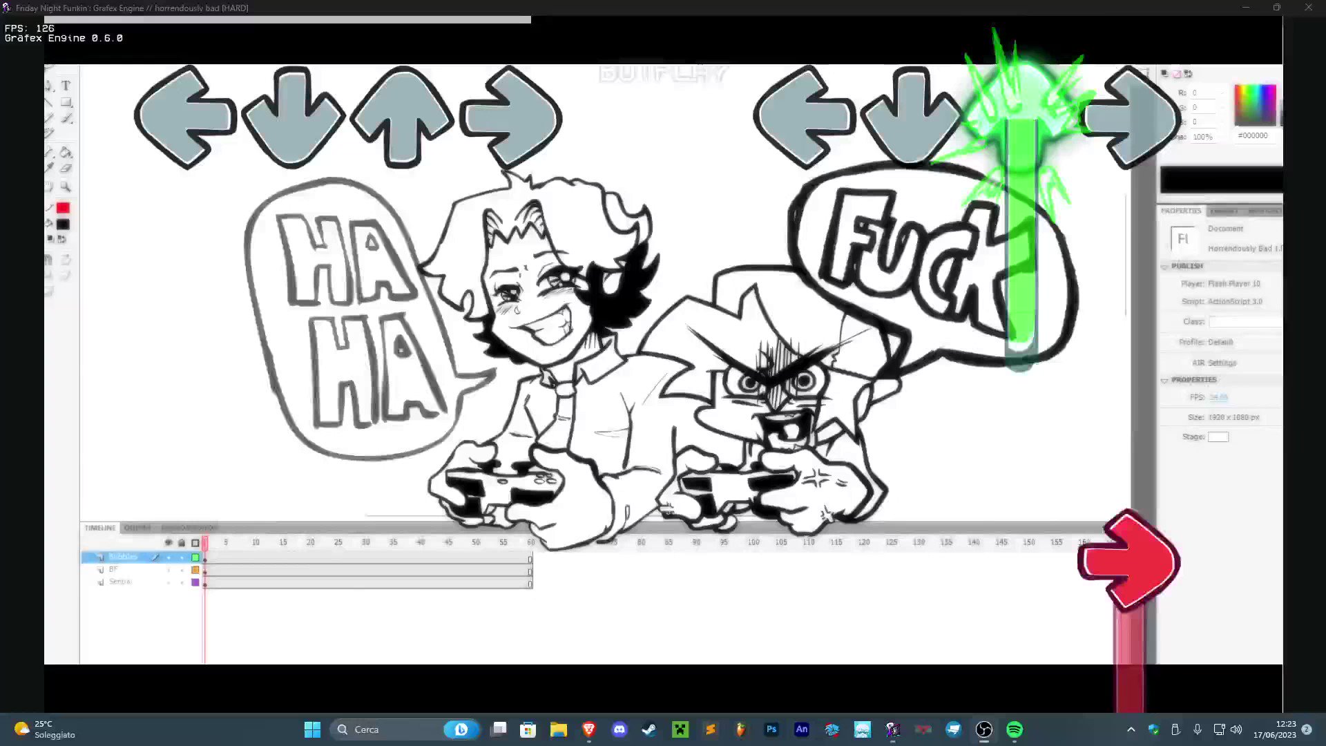
Task: Select the Paint Bucket tool
Action: point(66,152)
